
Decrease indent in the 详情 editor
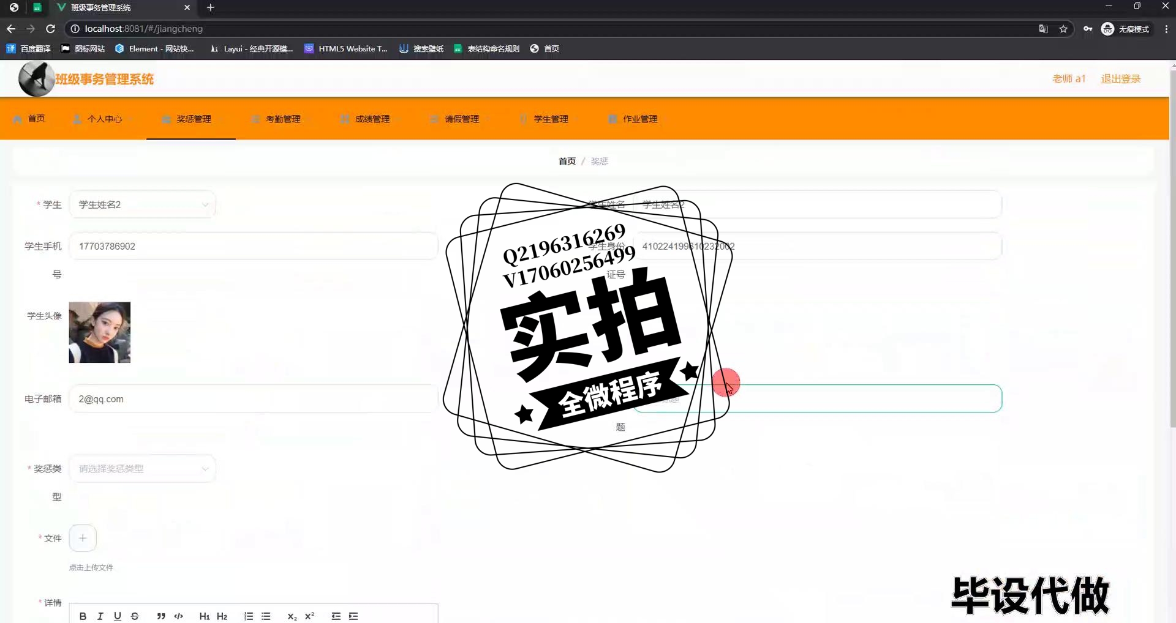click(x=336, y=616)
